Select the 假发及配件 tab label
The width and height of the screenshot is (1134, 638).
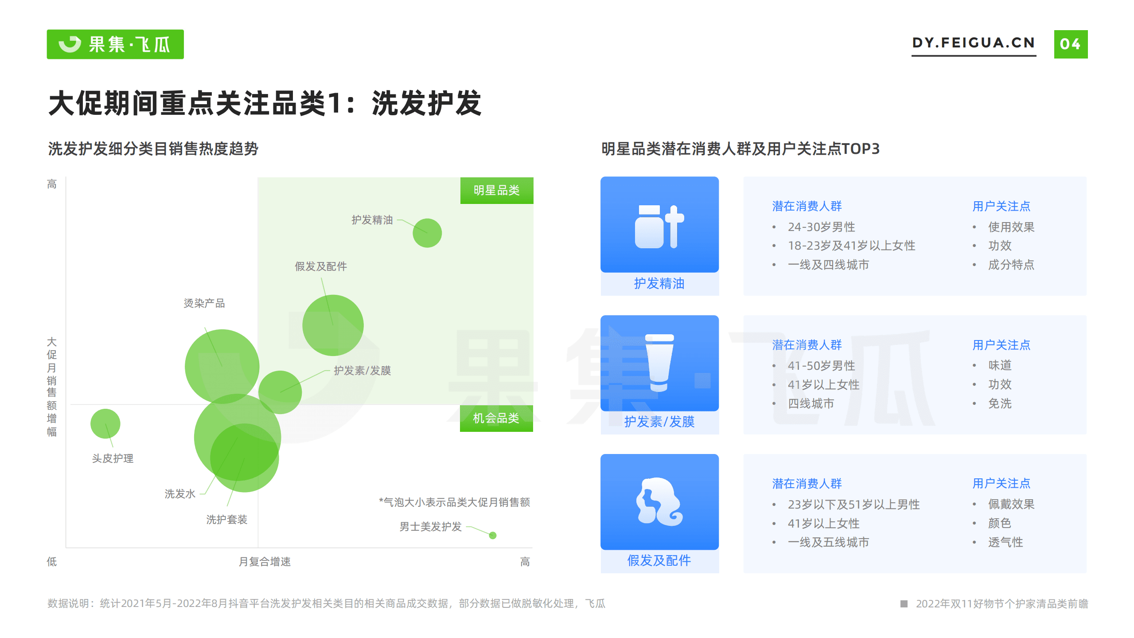pyautogui.click(x=659, y=560)
